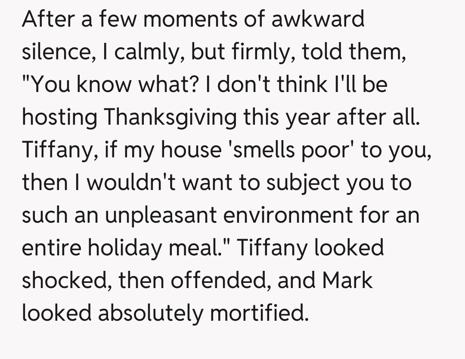The height and width of the screenshot is (359, 465).
Task: Click the word "hosting"
Action: coord(59,117)
